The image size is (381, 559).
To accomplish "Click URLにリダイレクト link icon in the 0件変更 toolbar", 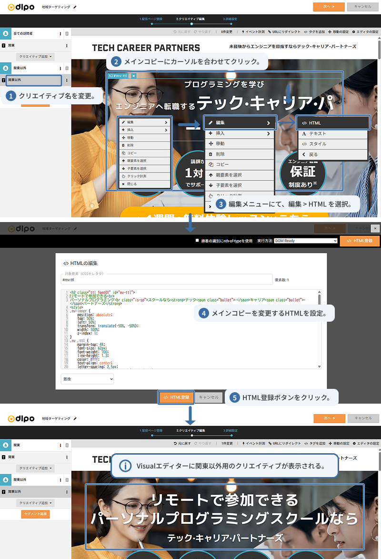I will coord(270,32).
